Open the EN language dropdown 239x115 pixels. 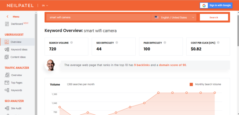coord(45,5)
